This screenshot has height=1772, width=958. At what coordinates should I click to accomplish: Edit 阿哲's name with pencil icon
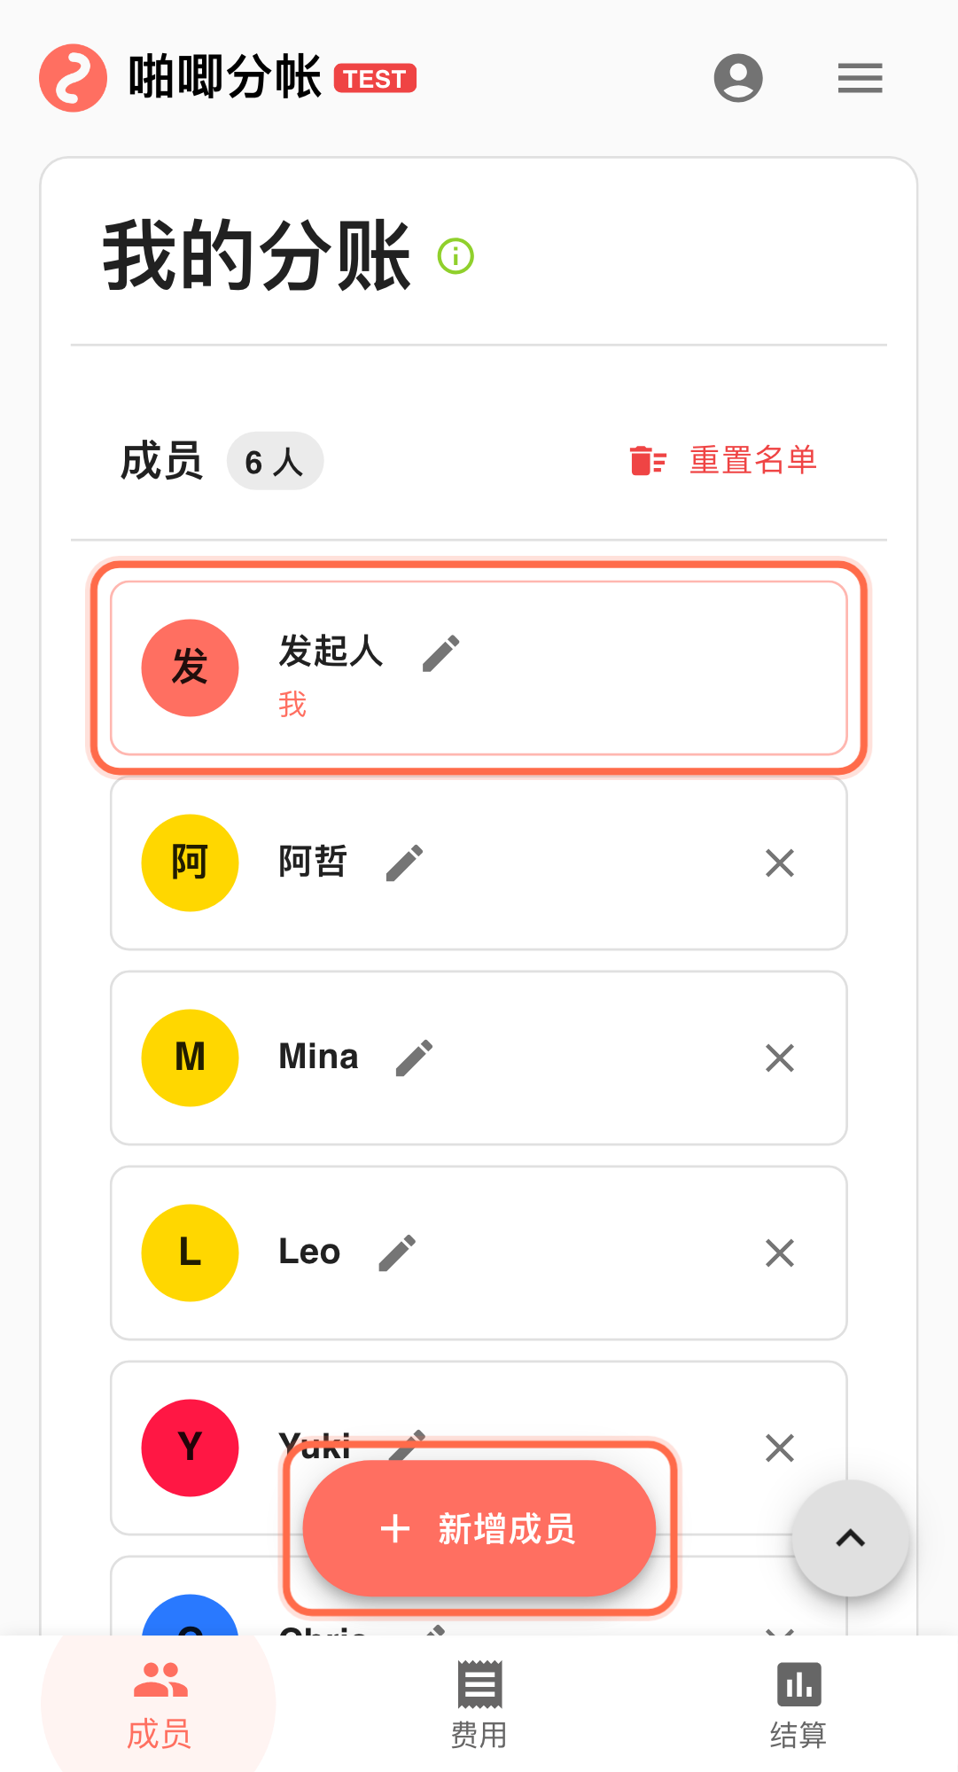click(x=405, y=863)
